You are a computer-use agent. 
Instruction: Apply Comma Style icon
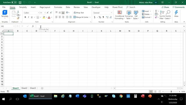coord(103,17)
